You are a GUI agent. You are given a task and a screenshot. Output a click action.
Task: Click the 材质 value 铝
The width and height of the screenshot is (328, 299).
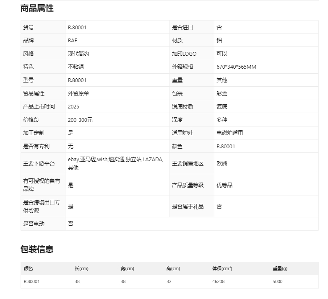pos(219,40)
